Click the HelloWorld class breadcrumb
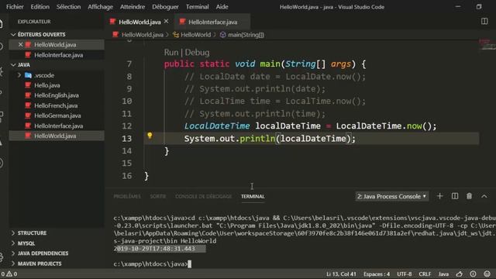Viewport: 496px width, 279px height. pos(195,35)
